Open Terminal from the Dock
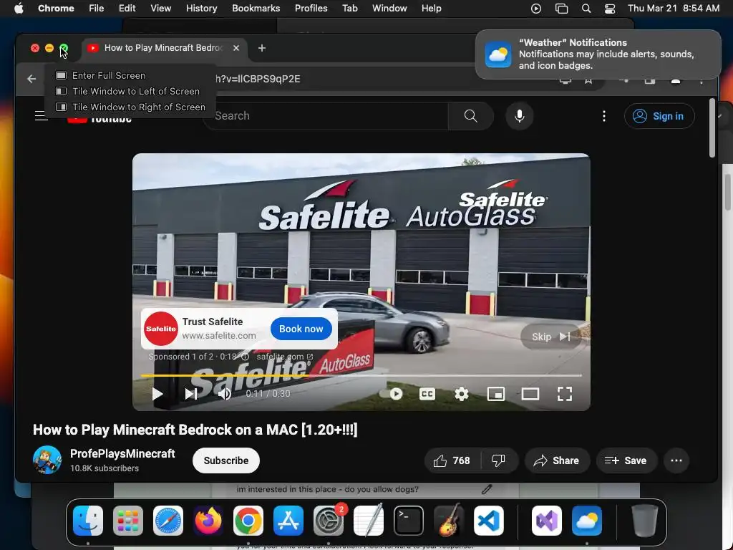 coord(409,521)
